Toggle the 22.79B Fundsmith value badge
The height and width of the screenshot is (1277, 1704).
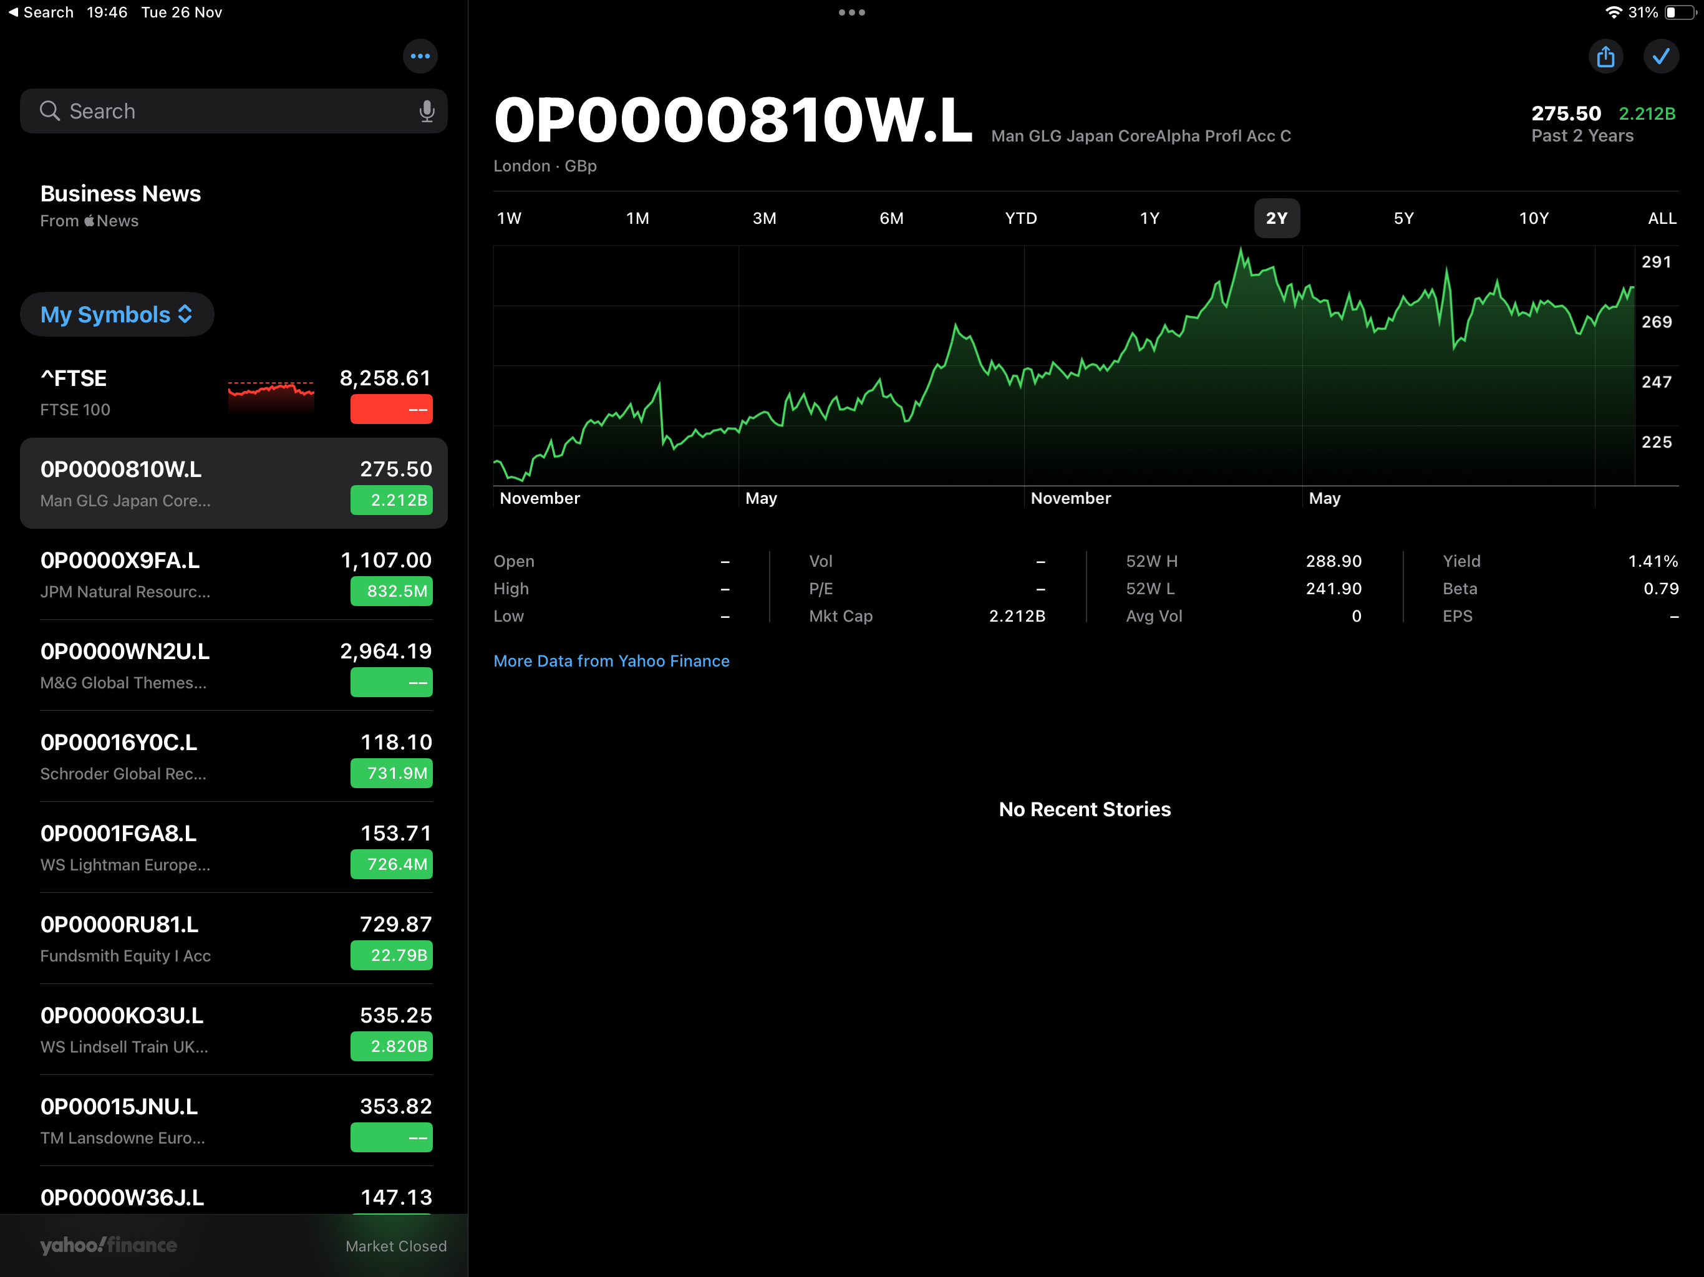point(391,955)
